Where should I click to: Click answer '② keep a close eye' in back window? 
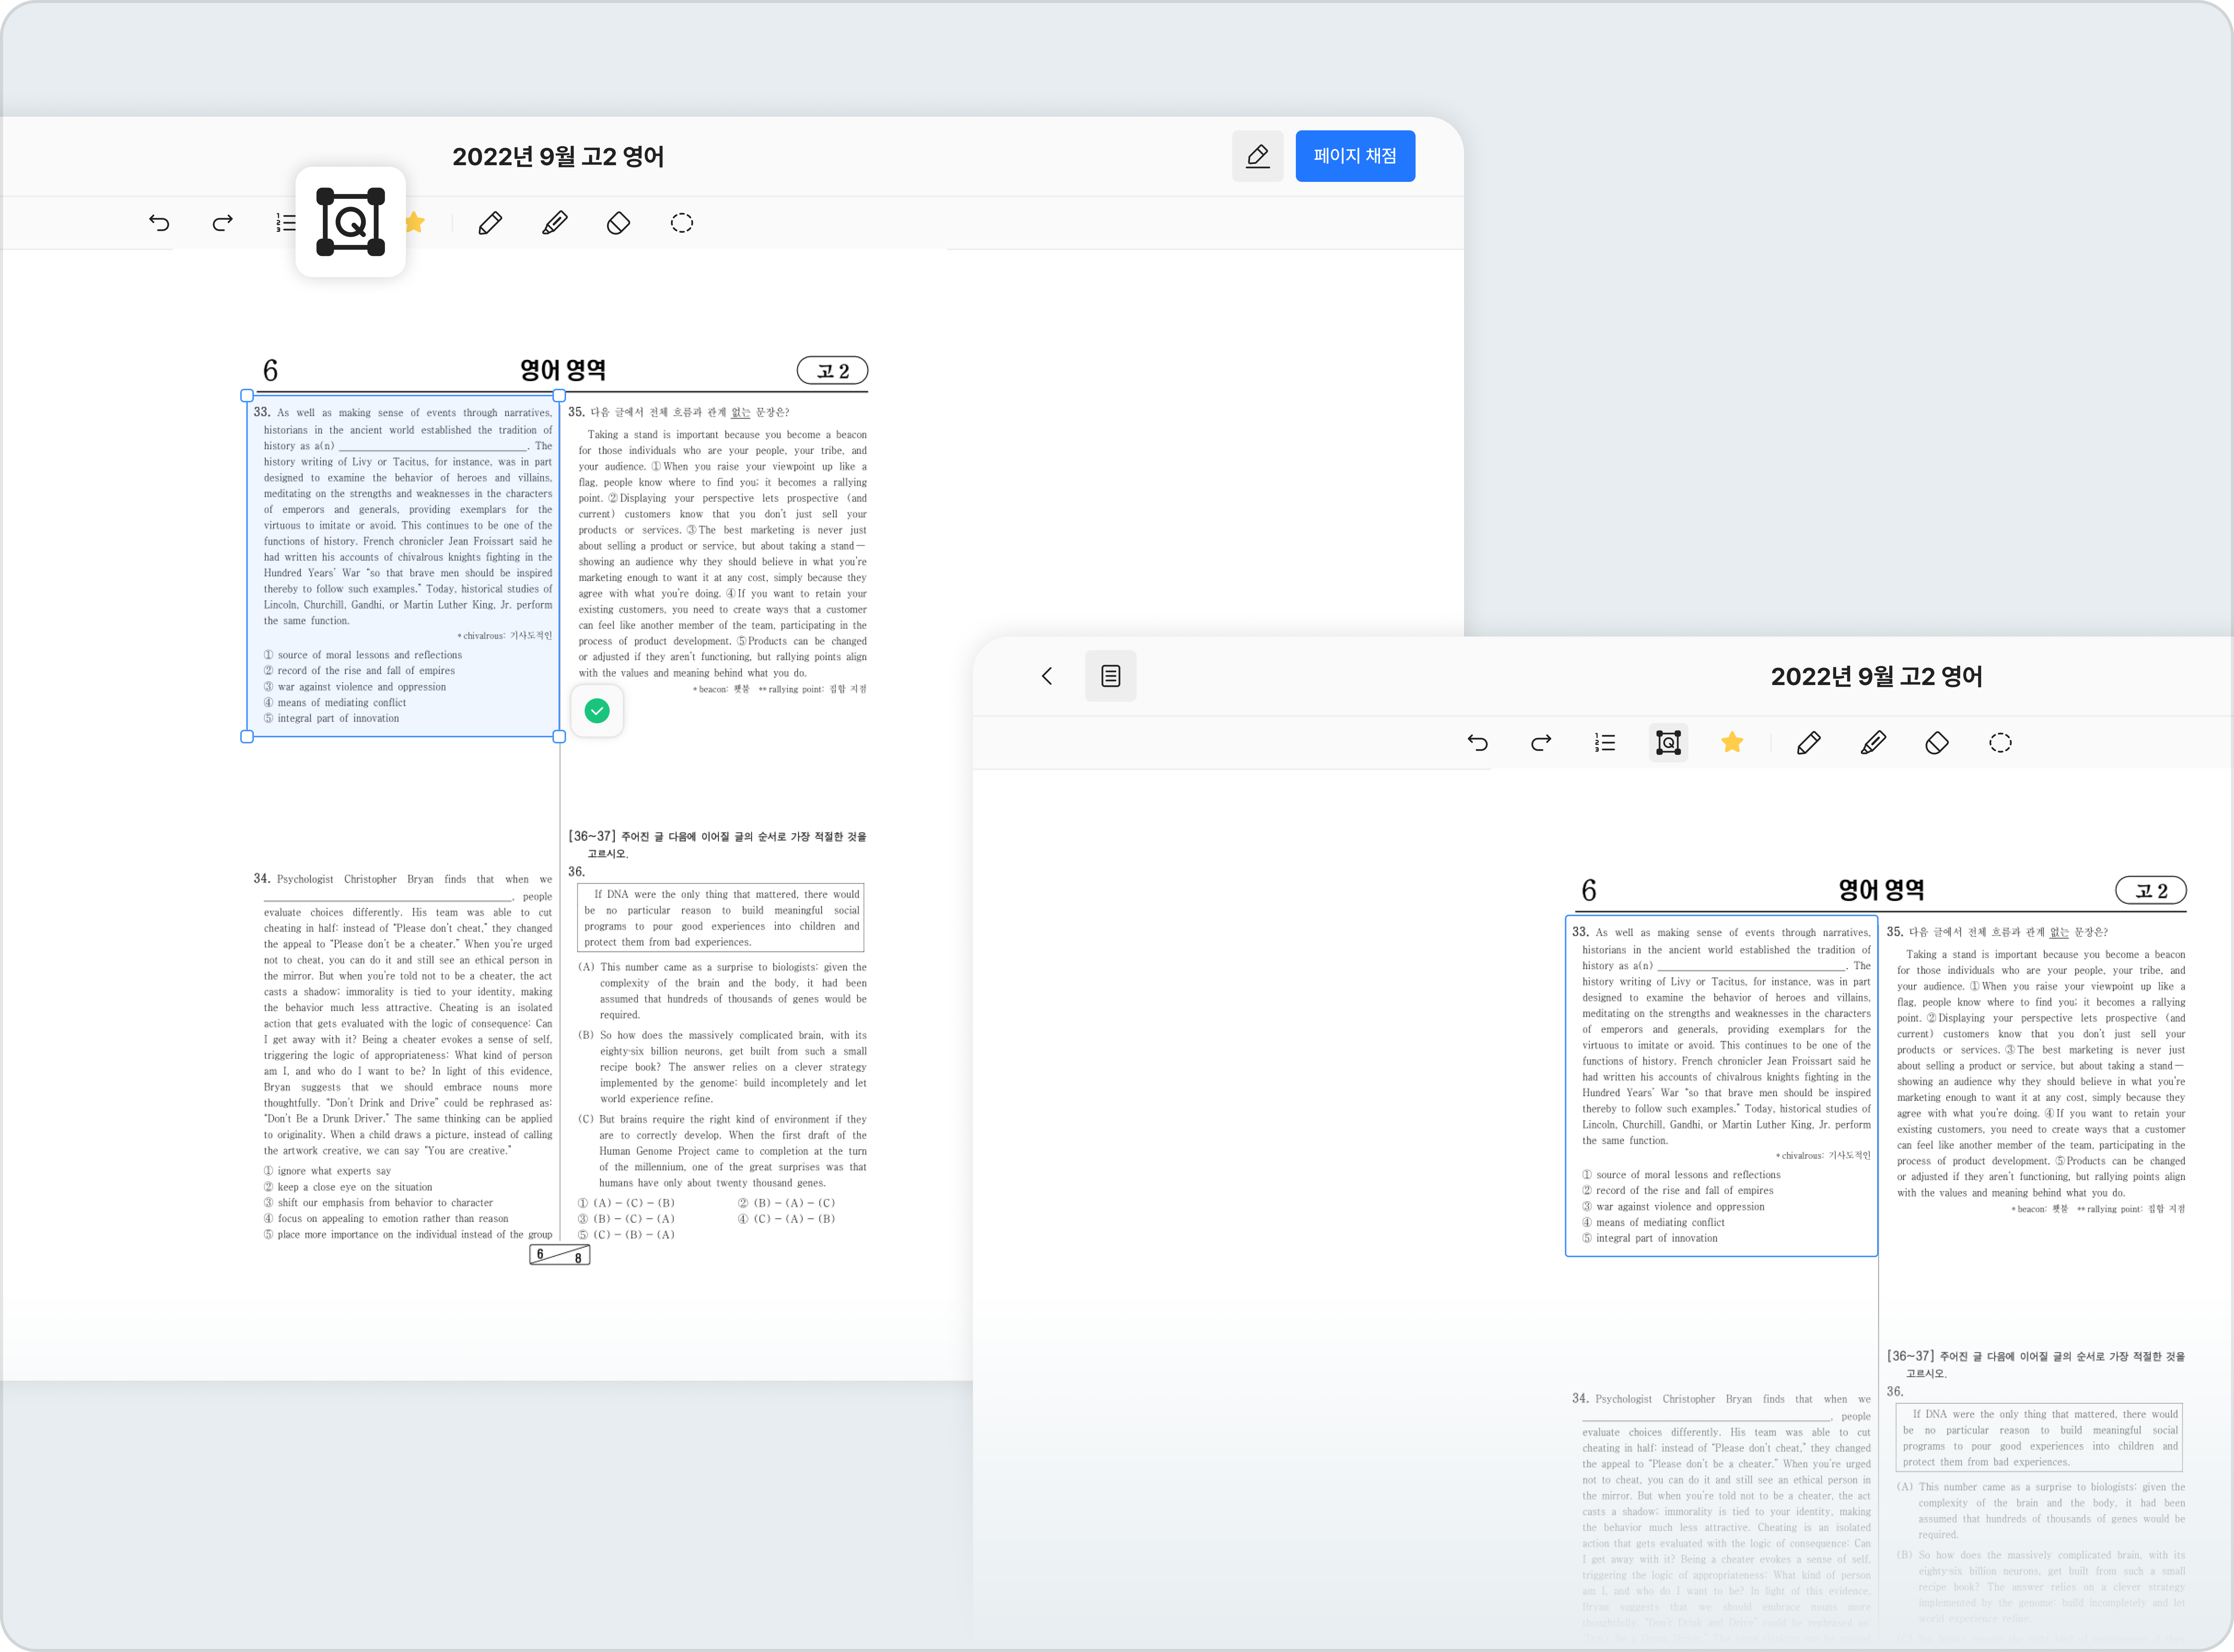[x=348, y=1187]
